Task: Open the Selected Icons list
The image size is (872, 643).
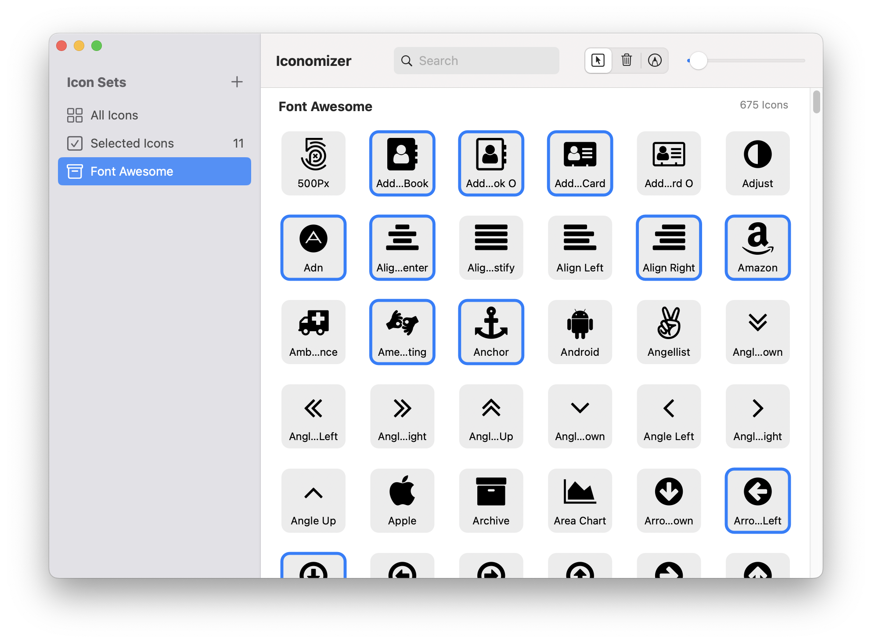Action: tap(131, 143)
